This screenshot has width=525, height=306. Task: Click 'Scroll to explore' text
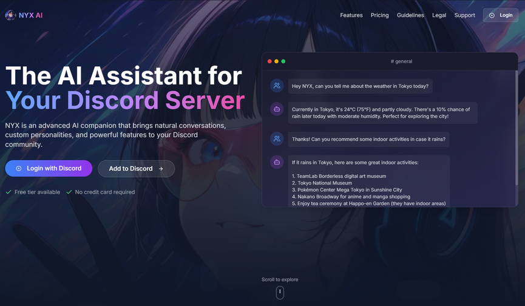pyautogui.click(x=280, y=279)
